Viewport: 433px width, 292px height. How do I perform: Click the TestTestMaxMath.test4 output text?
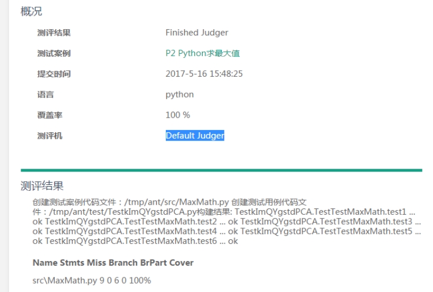point(131,231)
